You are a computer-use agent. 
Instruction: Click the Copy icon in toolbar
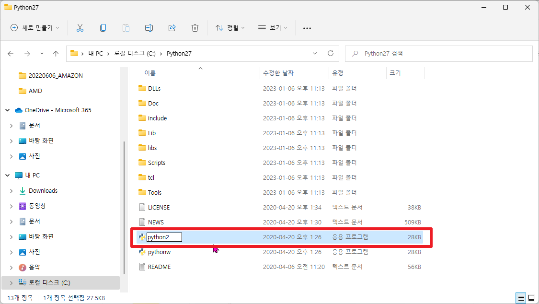[x=103, y=28]
